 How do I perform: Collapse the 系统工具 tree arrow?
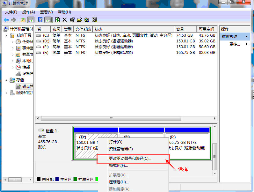(6, 35)
